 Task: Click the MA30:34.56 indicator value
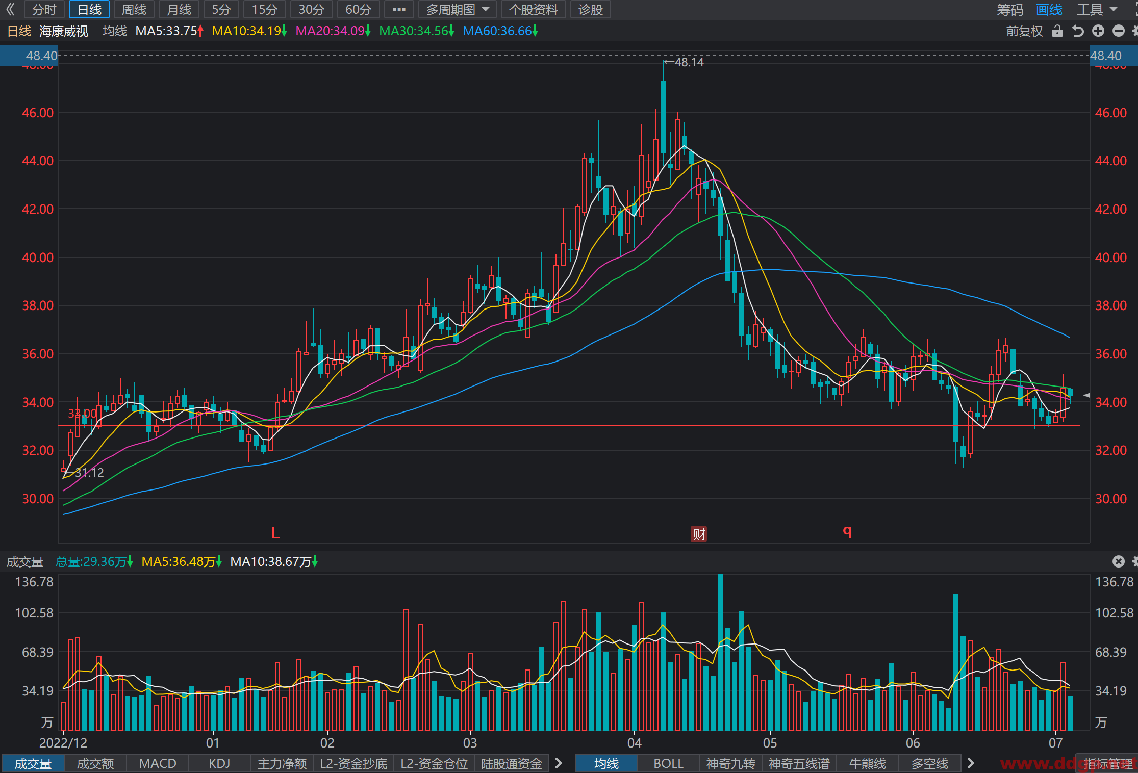pos(417,31)
